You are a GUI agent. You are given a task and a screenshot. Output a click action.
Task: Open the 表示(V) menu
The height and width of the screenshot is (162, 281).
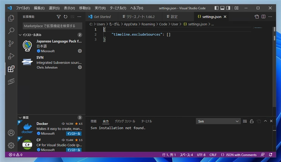point(70,8)
